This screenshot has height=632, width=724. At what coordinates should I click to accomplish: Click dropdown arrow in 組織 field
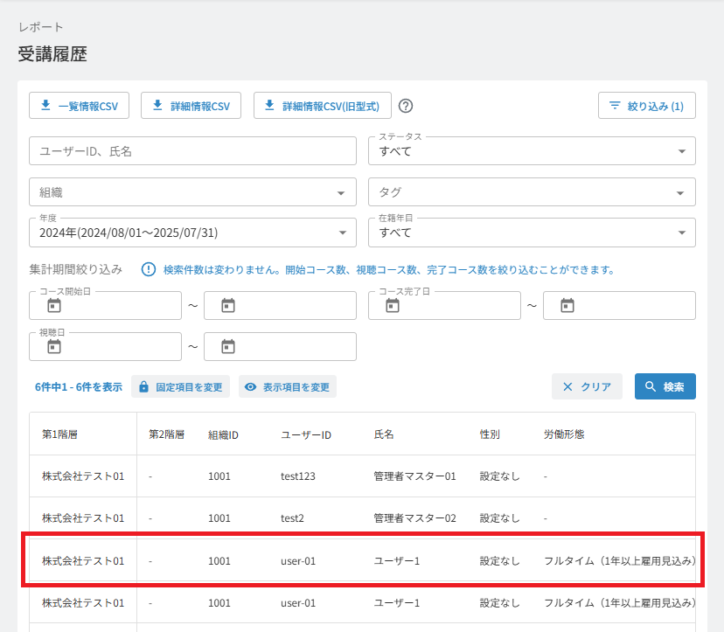[341, 193]
